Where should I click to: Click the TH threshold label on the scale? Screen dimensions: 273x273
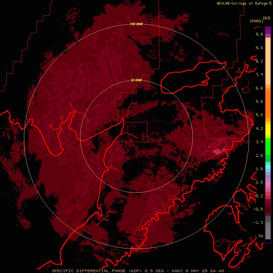coord(261,236)
